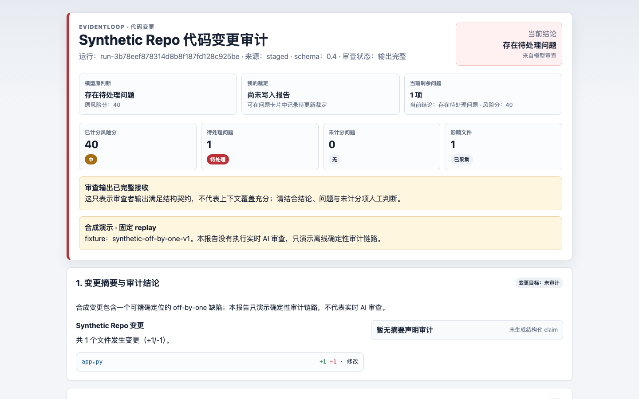Click the 1. 变更摘要与审计结论 section heading
639x399 pixels.
(118, 283)
